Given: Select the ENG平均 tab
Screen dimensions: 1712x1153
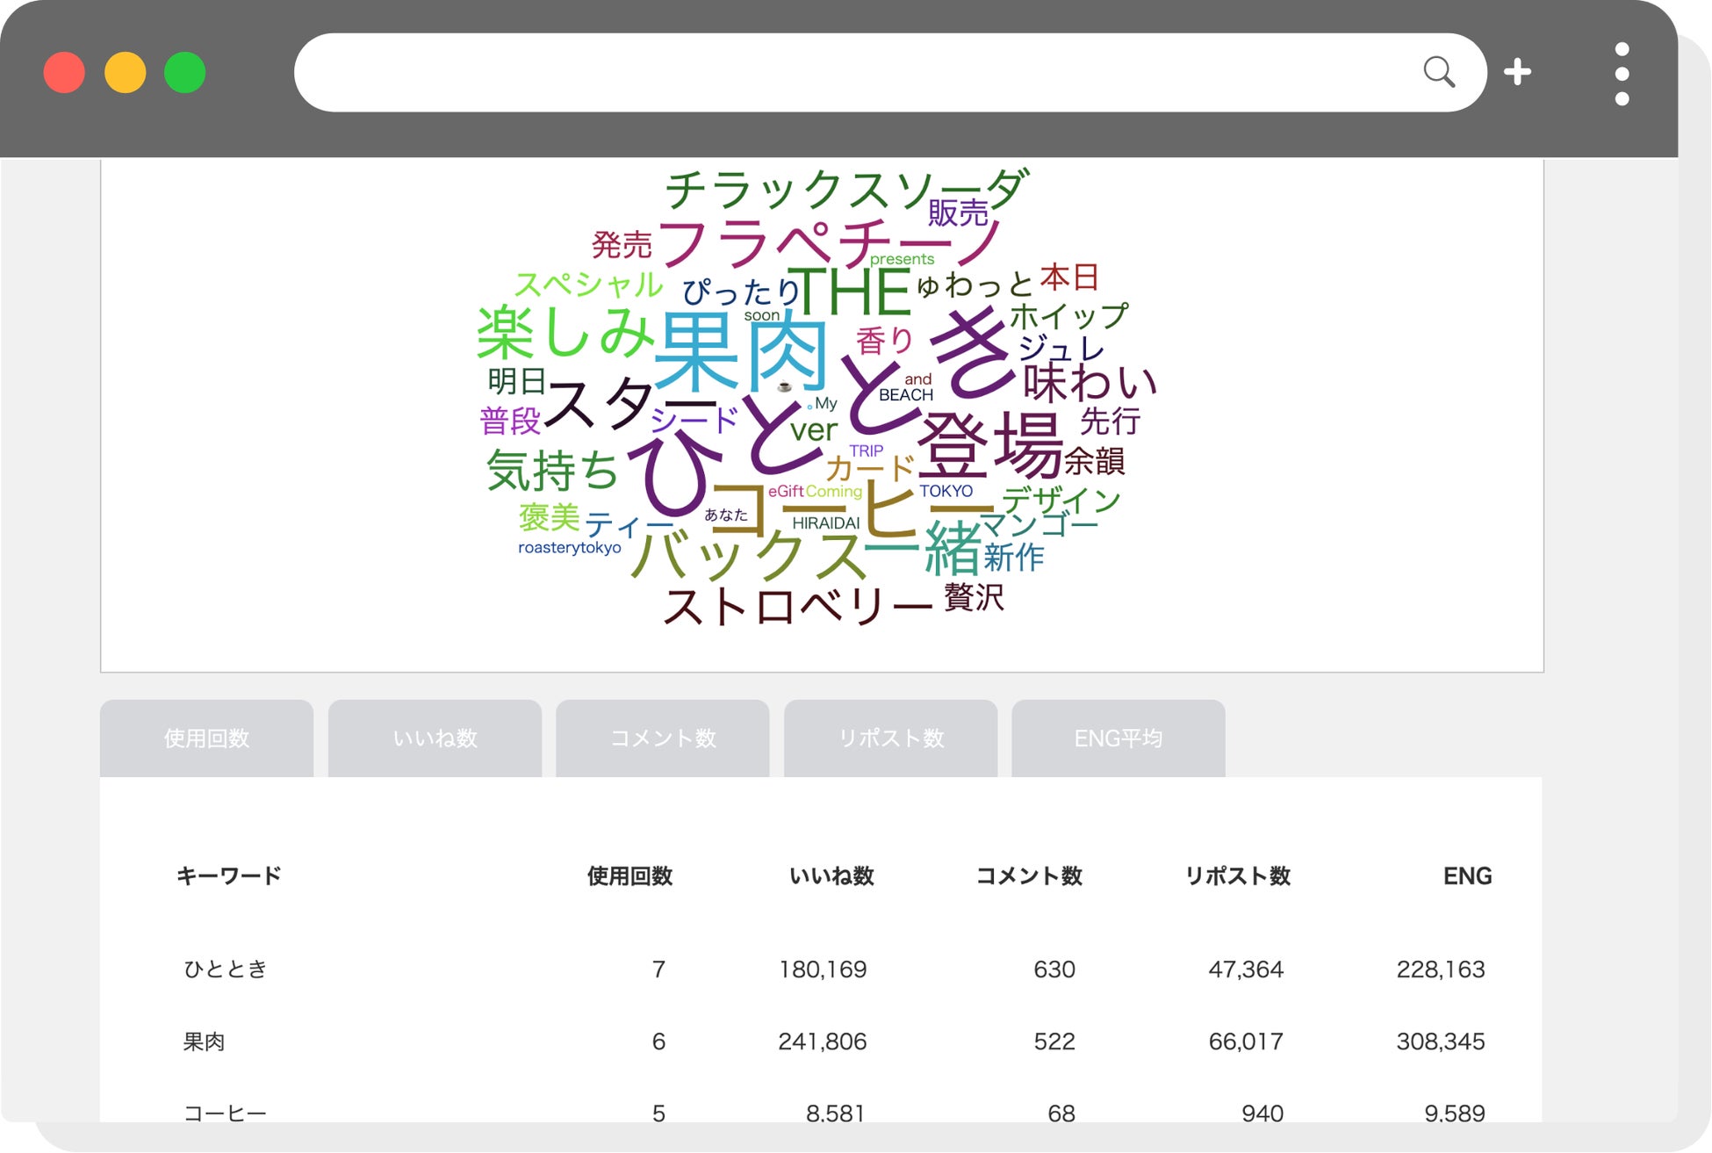Looking at the screenshot, I should (1118, 739).
